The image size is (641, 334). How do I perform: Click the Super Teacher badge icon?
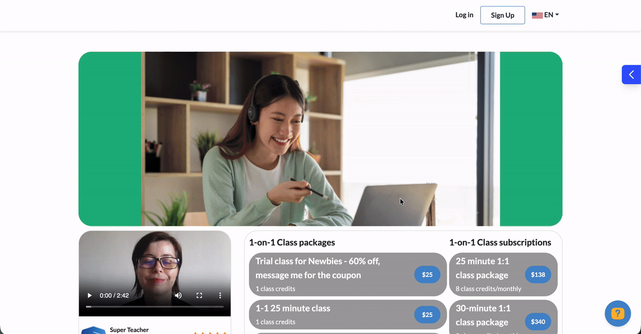coord(93,330)
